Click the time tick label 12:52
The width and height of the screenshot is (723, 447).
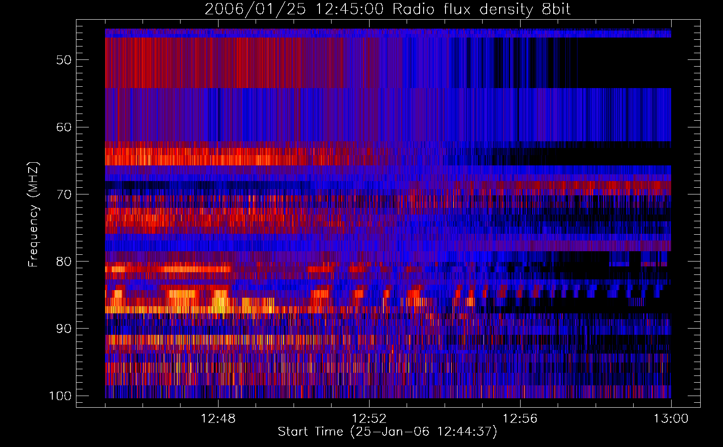369,419
